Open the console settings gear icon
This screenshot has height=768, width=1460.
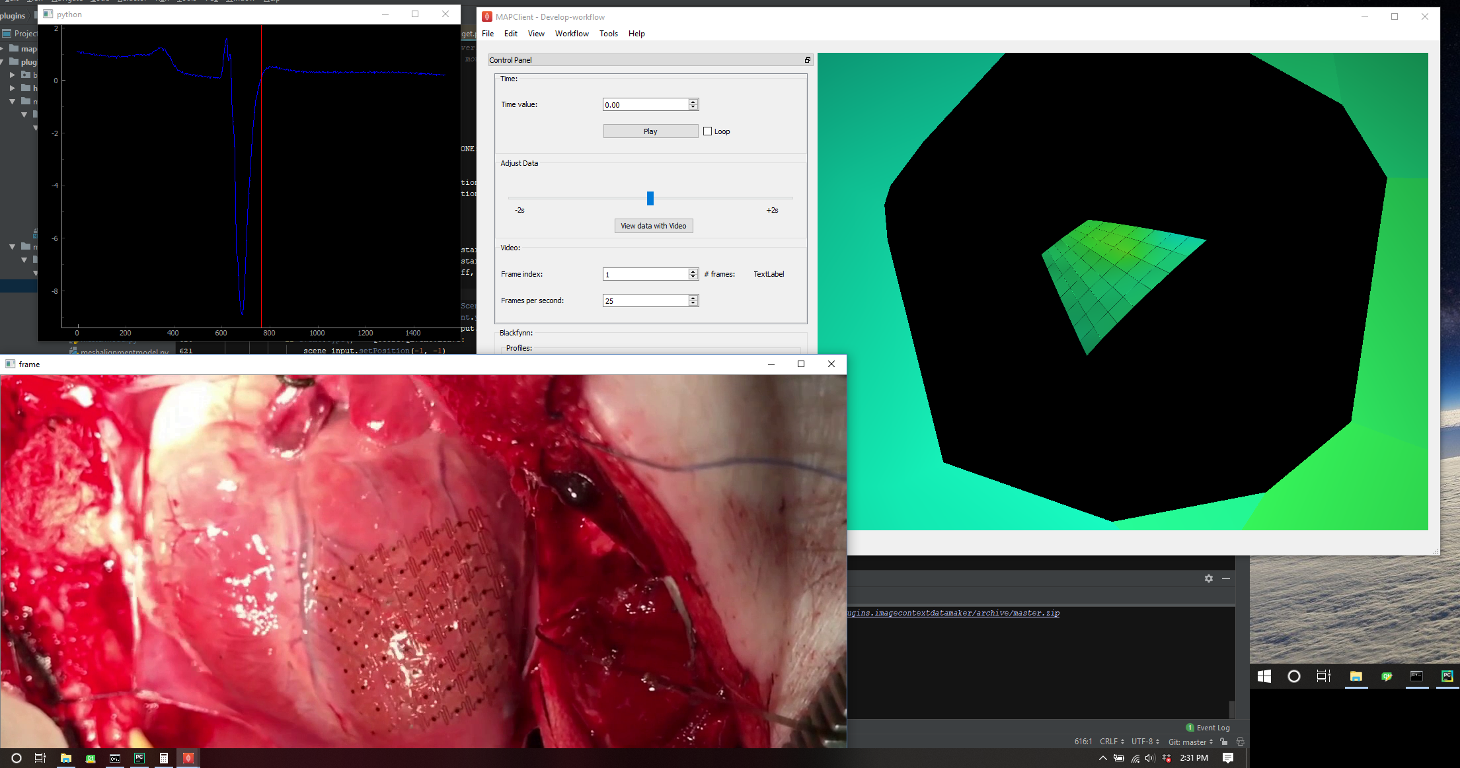1208,578
